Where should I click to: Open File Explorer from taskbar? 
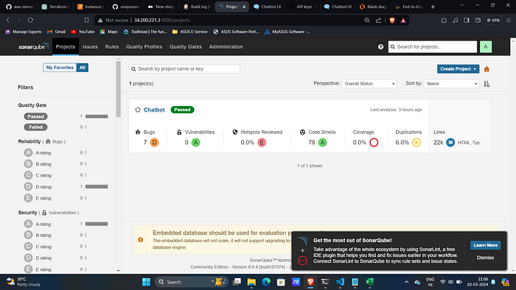[251, 282]
